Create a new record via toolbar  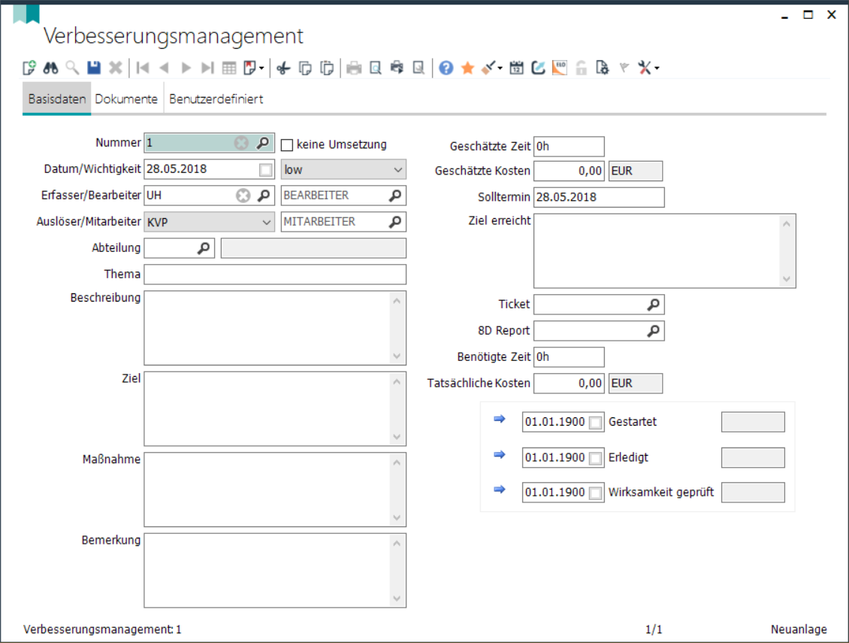pos(29,68)
